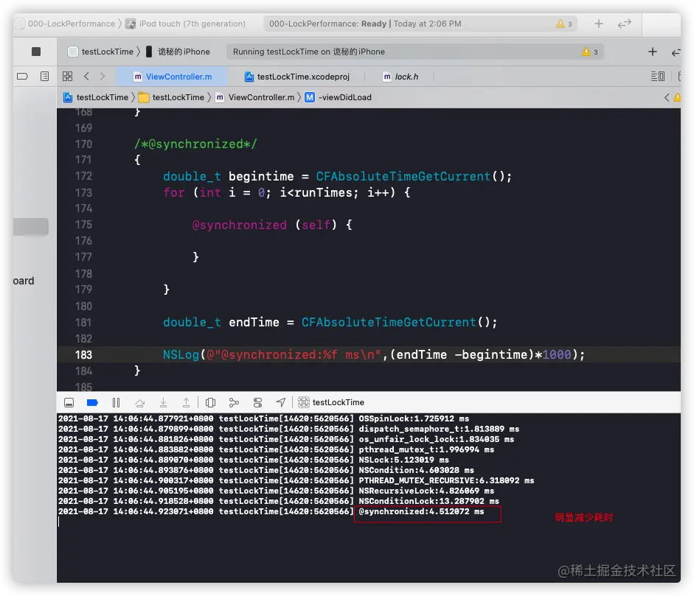Switch to the lock.h tab
The image size is (694, 596).
click(x=400, y=77)
